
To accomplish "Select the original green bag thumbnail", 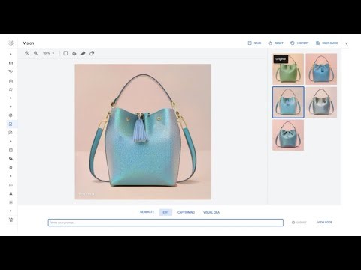I will [x=288, y=69].
